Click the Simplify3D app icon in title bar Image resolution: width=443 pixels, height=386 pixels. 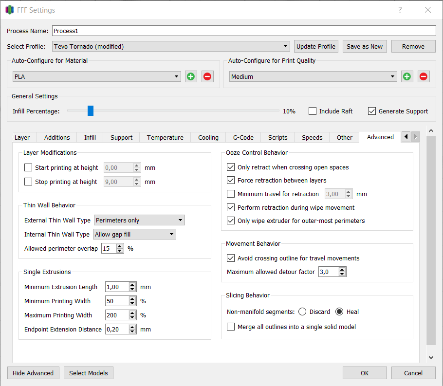(10, 10)
